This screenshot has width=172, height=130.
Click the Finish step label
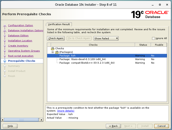(x=11, y=76)
